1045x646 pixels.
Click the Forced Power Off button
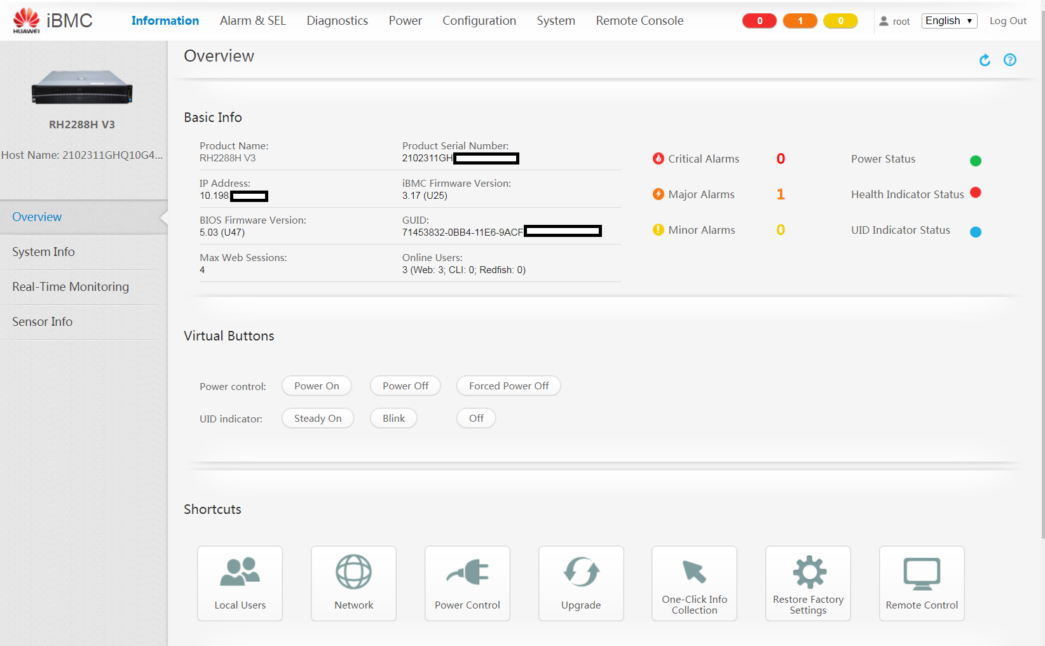click(509, 386)
